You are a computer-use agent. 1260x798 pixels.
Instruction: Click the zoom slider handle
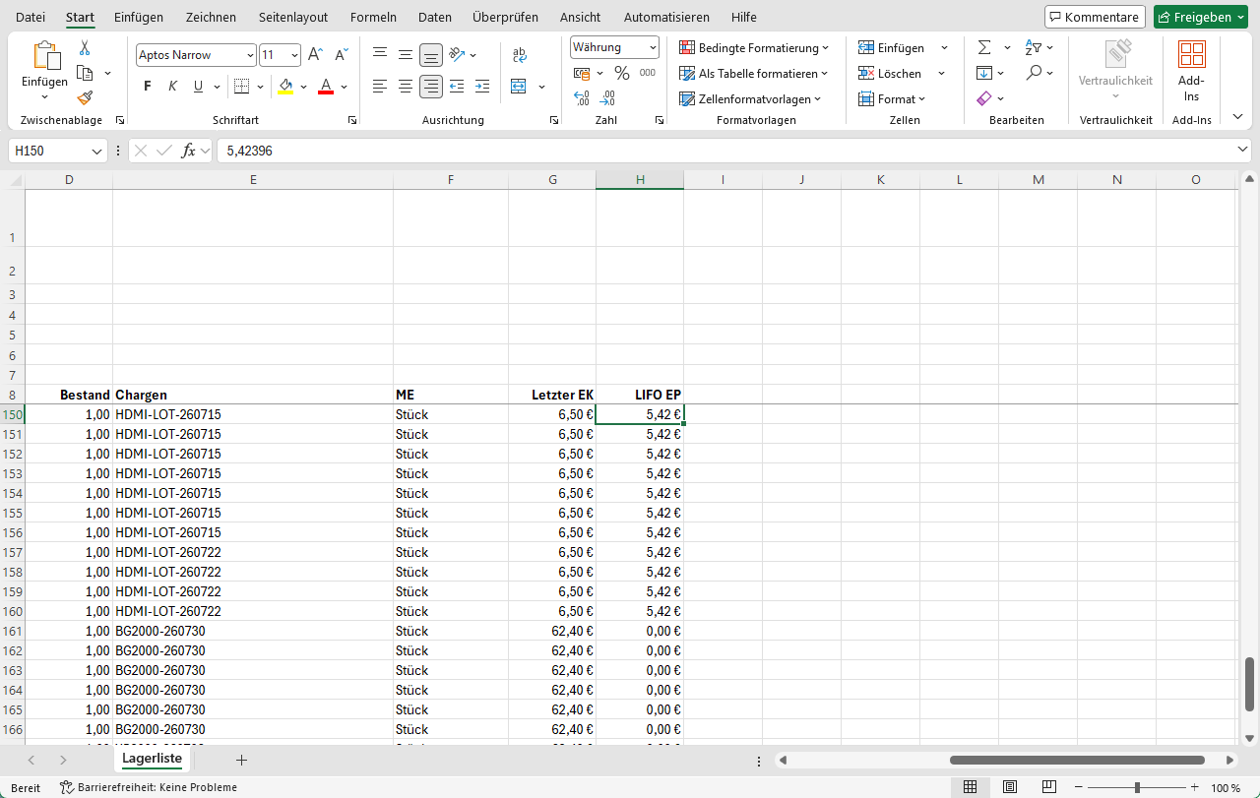pos(1137,788)
